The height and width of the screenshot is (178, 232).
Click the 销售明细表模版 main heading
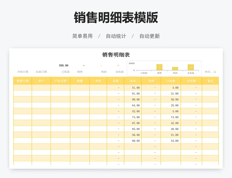click(116, 17)
